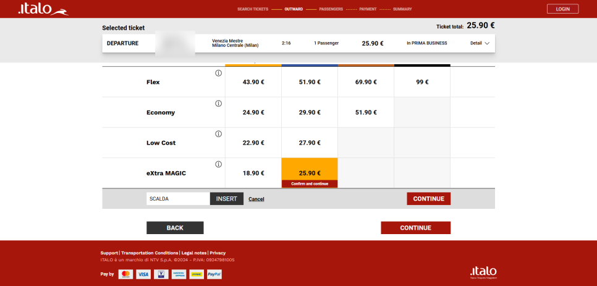597x286 pixels.
Task: Select the Summary step
Action: pos(402,9)
